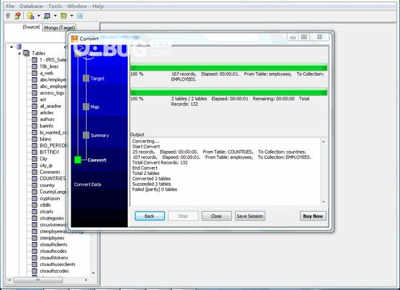The height and width of the screenshot is (290, 400).
Task: Select the ctoauthtokens table in the tree
Action: pos(54,257)
